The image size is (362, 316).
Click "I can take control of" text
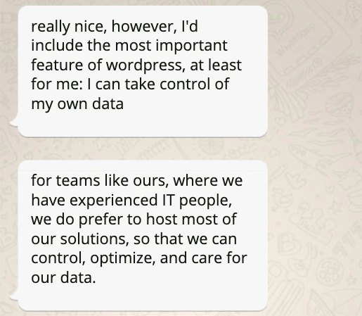(158, 84)
